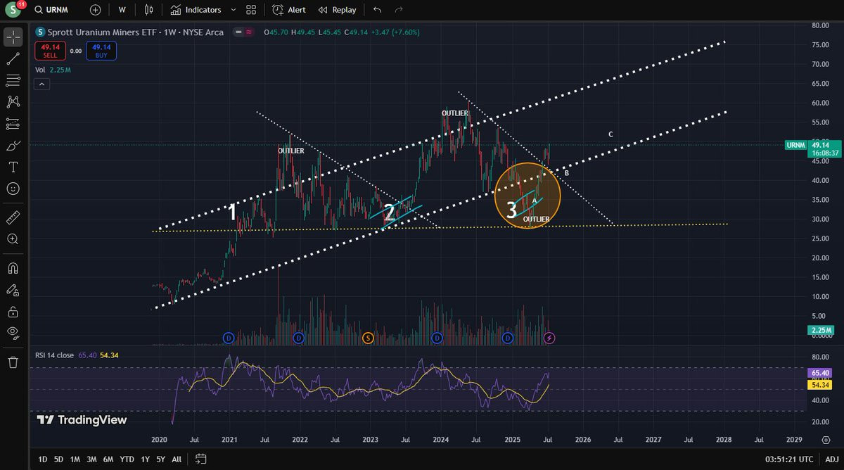The height and width of the screenshot is (470, 844).
Task: Open the Indicators dialog
Action: pos(196,10)
